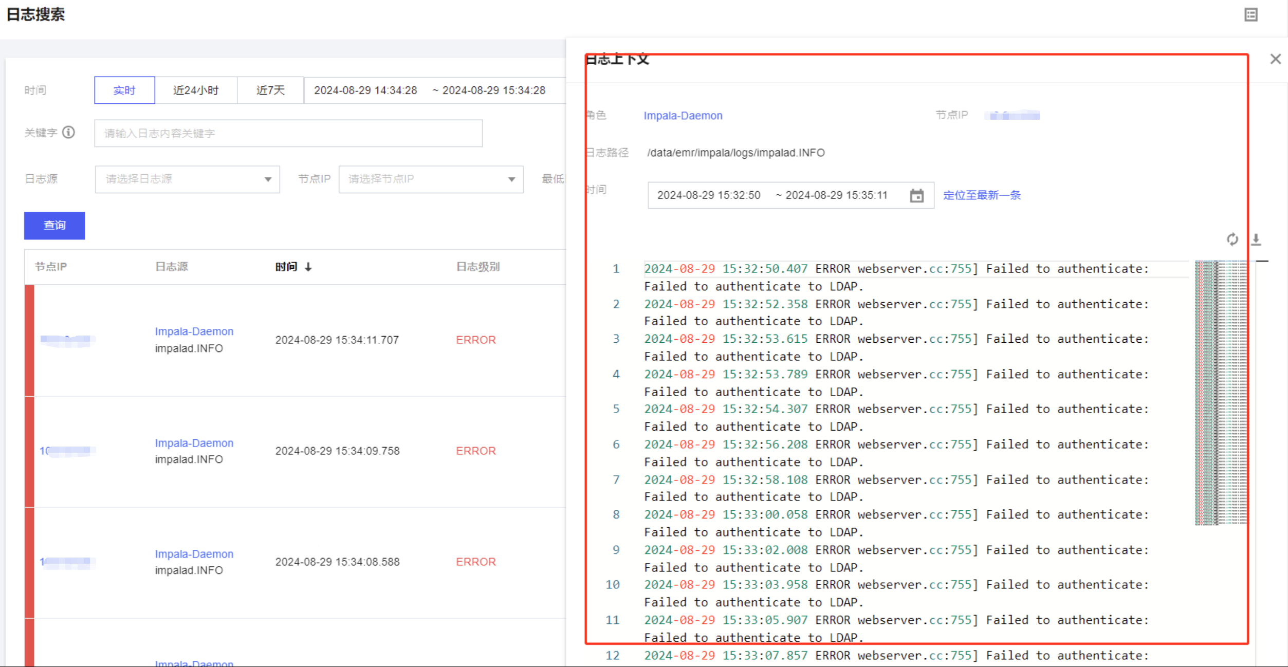Sort by time column arrow

308,267
